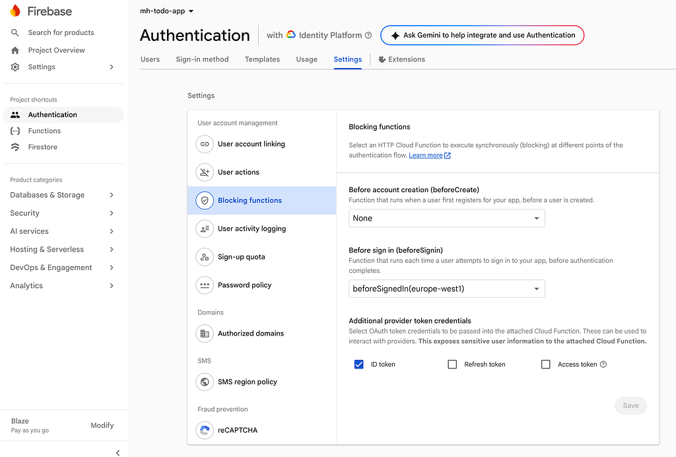This screenshot has width=676, height=457.
Task: Select User actions setting
Action: [x=261, y=172]
